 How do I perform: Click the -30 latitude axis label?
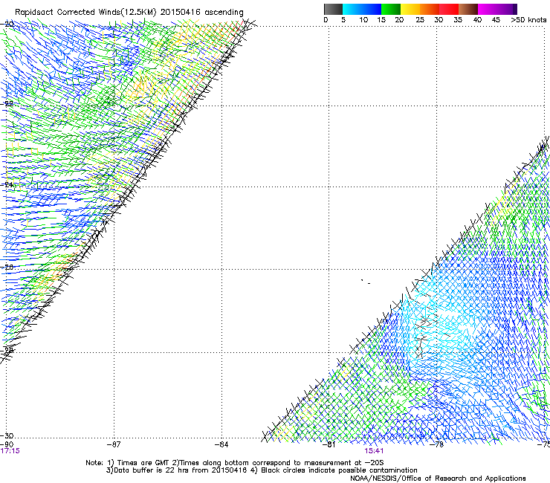pyautogui.click(x=7, y=435)
